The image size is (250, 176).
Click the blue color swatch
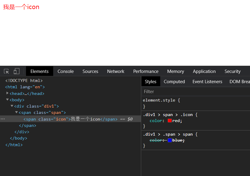(170, 140)
